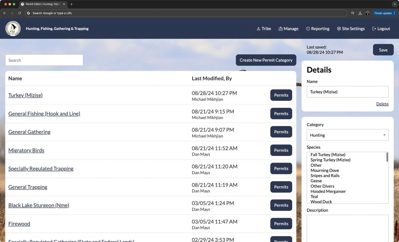Select Teal species

(314, 197)
